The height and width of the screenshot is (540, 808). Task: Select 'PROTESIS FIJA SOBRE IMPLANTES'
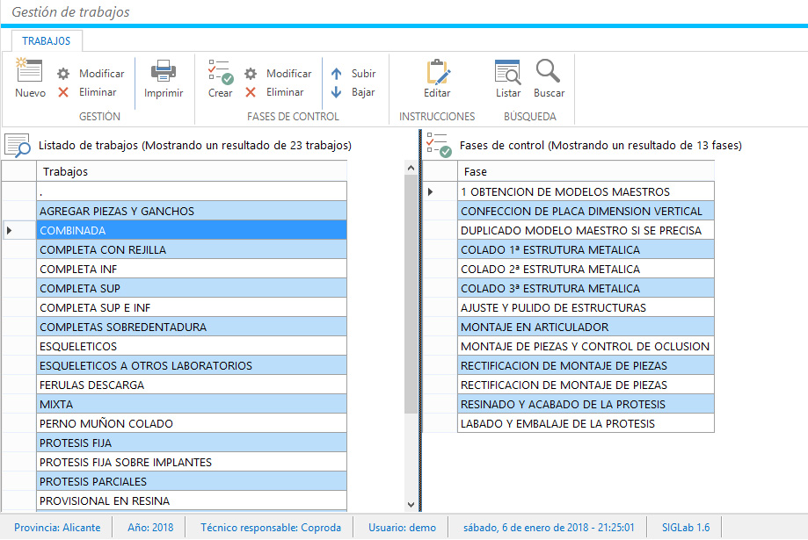click(192, 462)
